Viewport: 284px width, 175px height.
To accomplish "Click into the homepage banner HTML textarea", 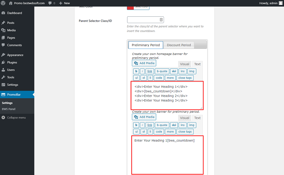I will coord(167,95).
